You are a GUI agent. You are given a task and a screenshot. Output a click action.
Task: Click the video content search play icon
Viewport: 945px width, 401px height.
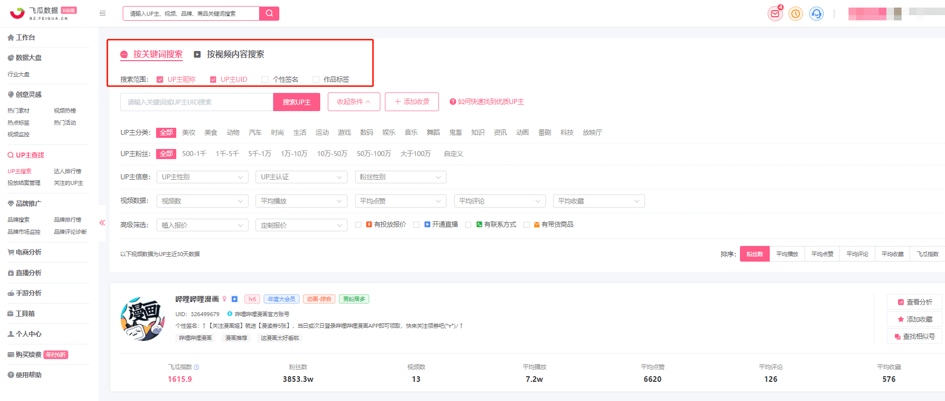click(x=197, y=54)
